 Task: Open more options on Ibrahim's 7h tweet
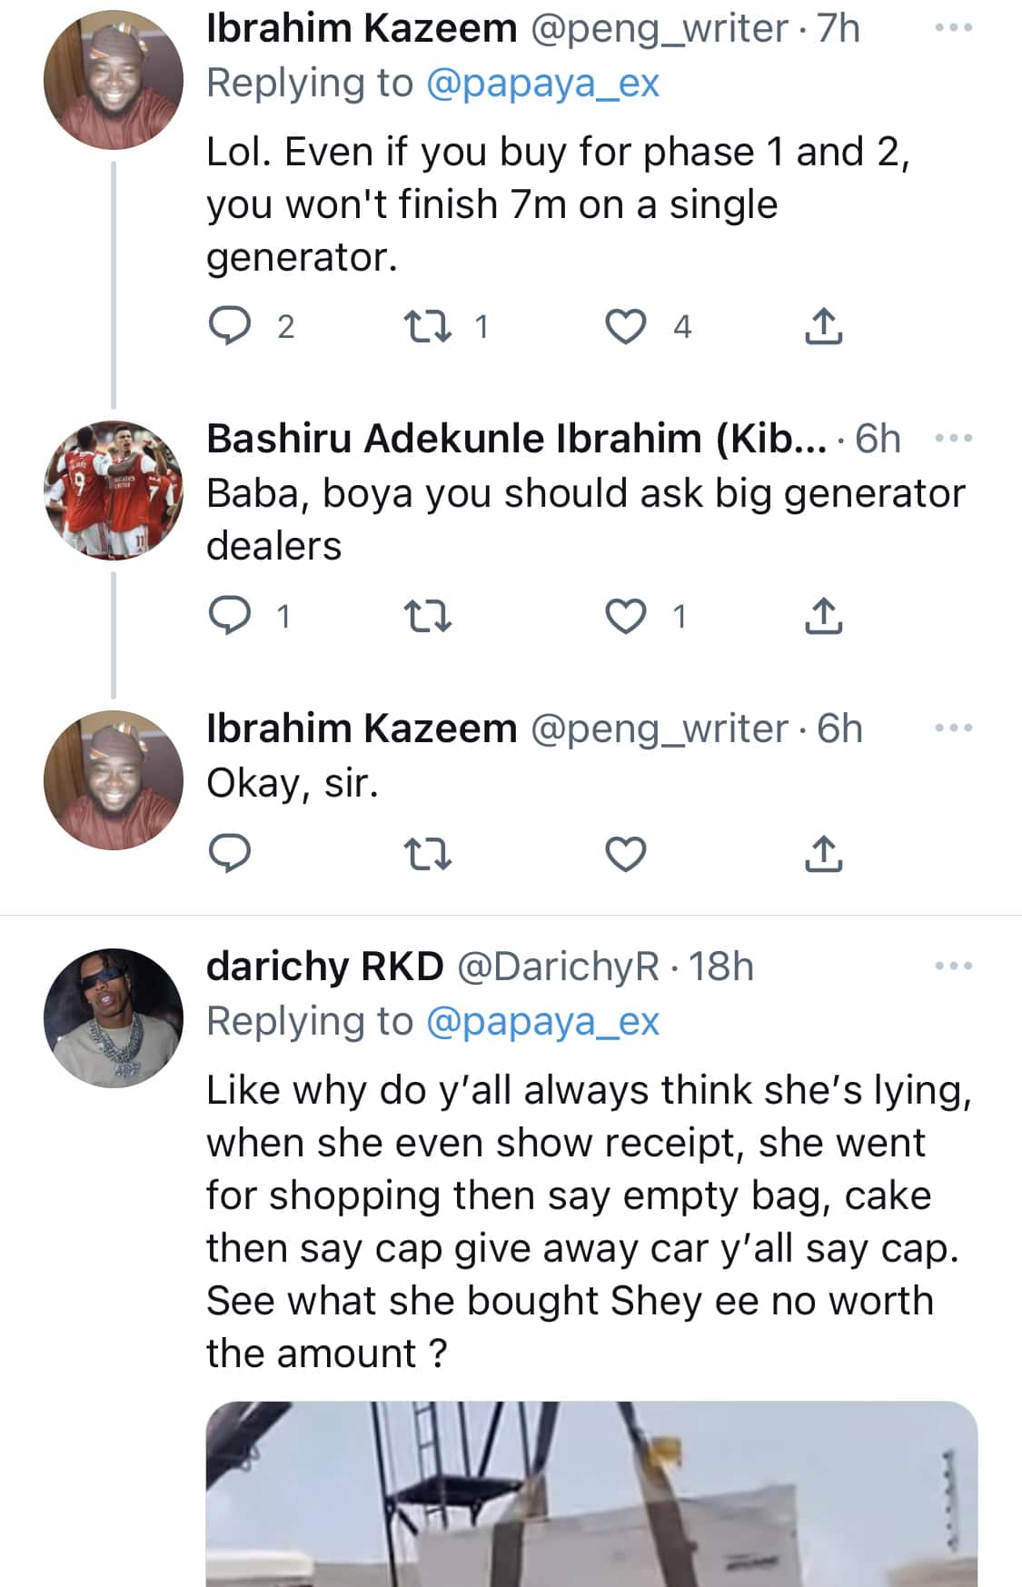[x=954, y=28]
